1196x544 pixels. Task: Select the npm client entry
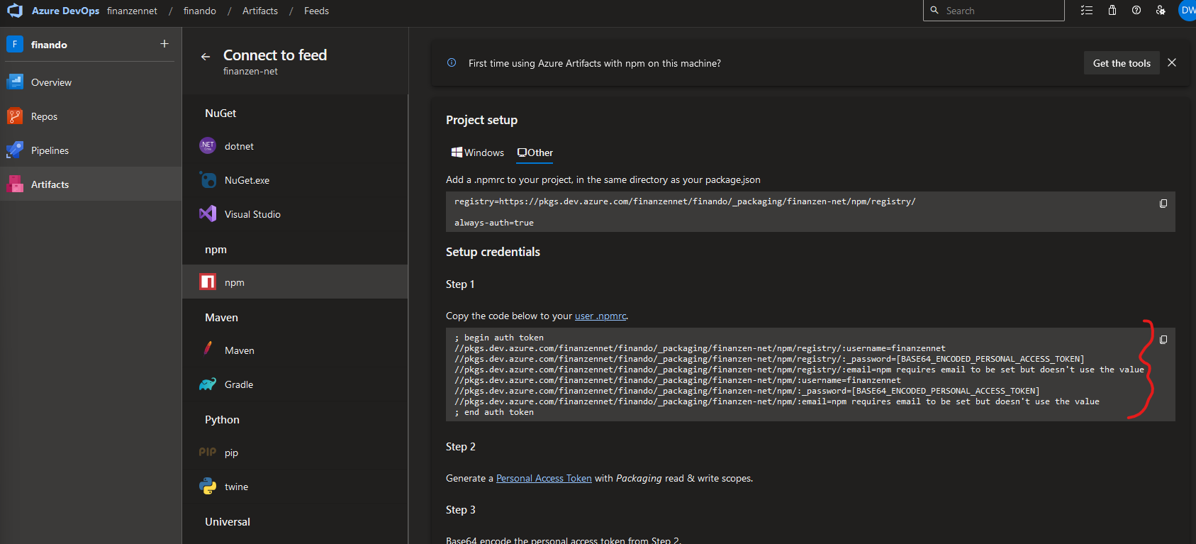click(295, 282)
